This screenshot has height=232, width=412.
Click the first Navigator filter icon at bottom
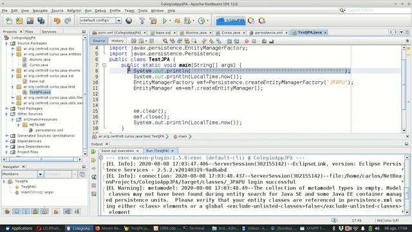click(x=7, y=211)
